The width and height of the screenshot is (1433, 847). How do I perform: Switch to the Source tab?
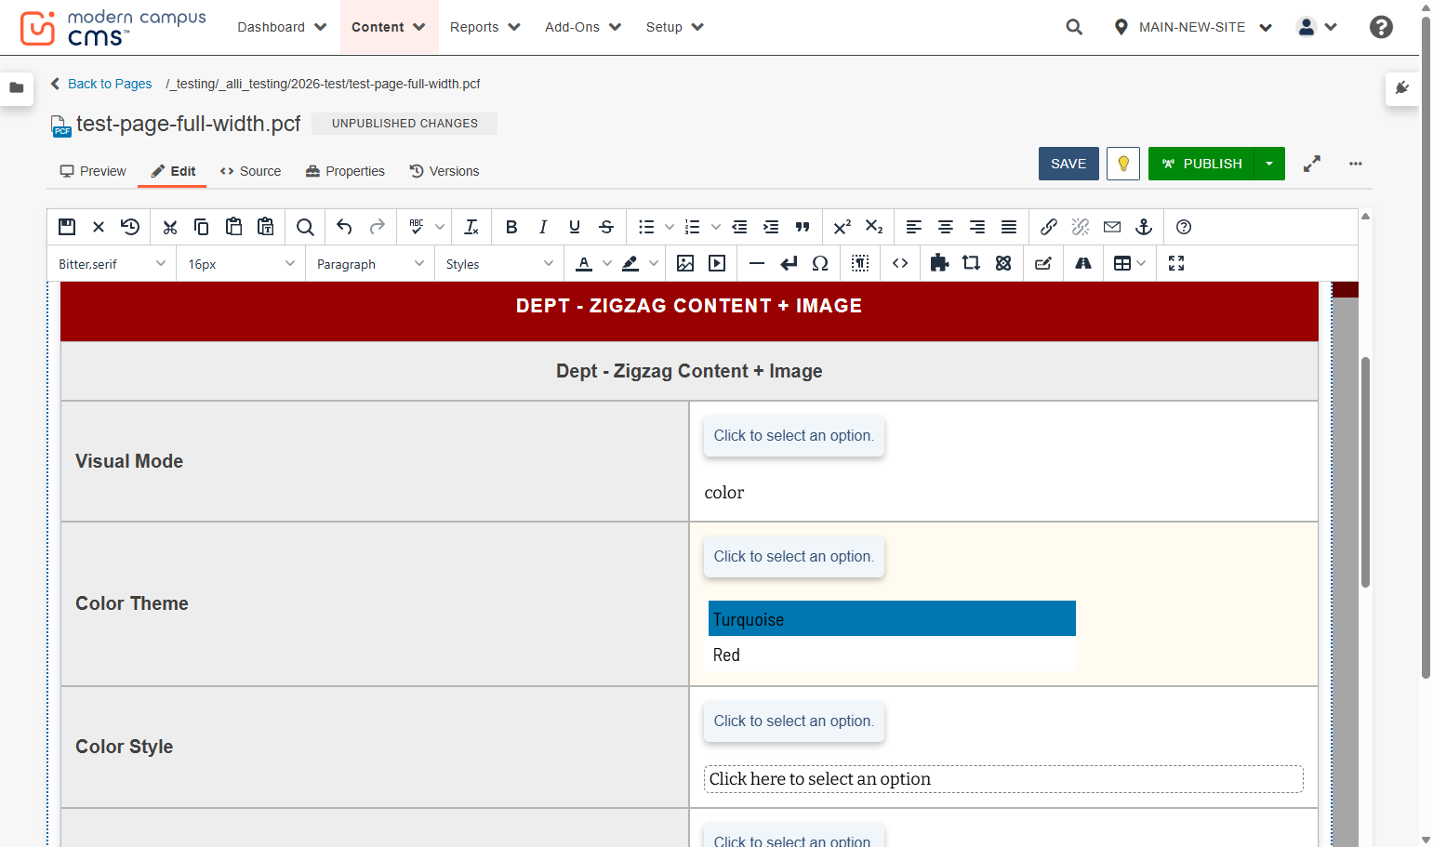click(x=250, y=171)
